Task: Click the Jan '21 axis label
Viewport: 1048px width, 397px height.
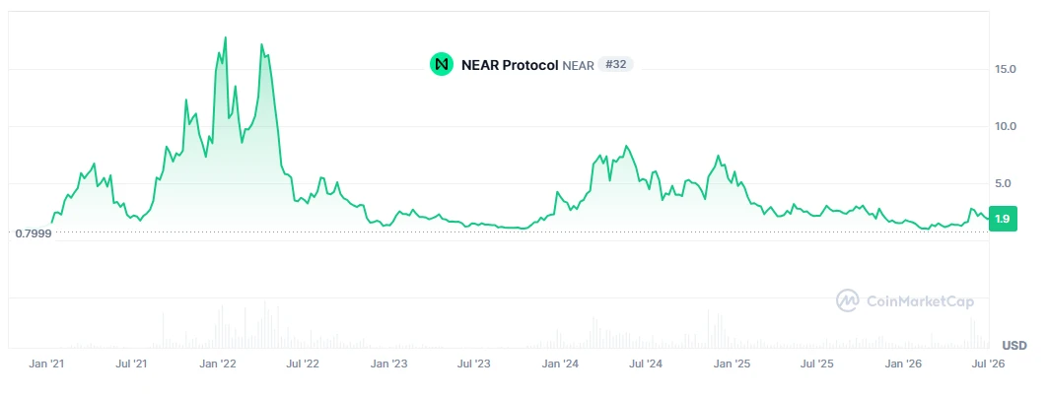Action: tap(46, 364)
